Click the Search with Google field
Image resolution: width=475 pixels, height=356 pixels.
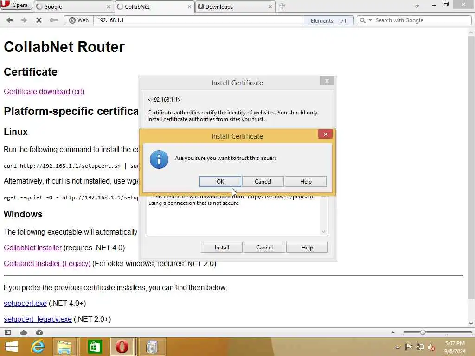click(x=423, y=20)
